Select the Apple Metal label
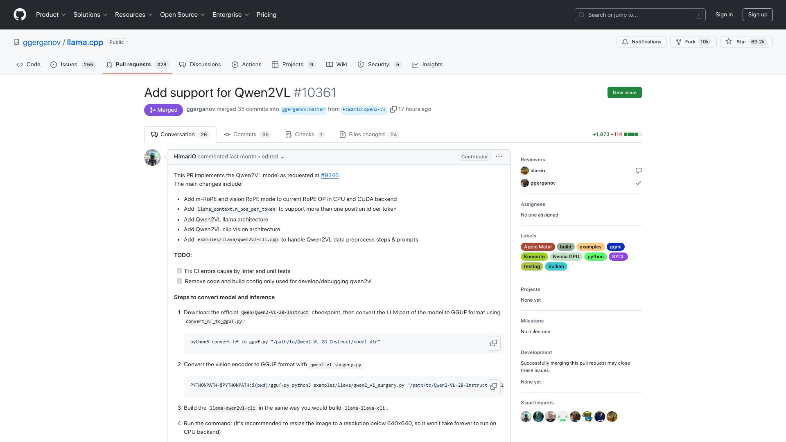Screen dimensions: 786x442 538,247
